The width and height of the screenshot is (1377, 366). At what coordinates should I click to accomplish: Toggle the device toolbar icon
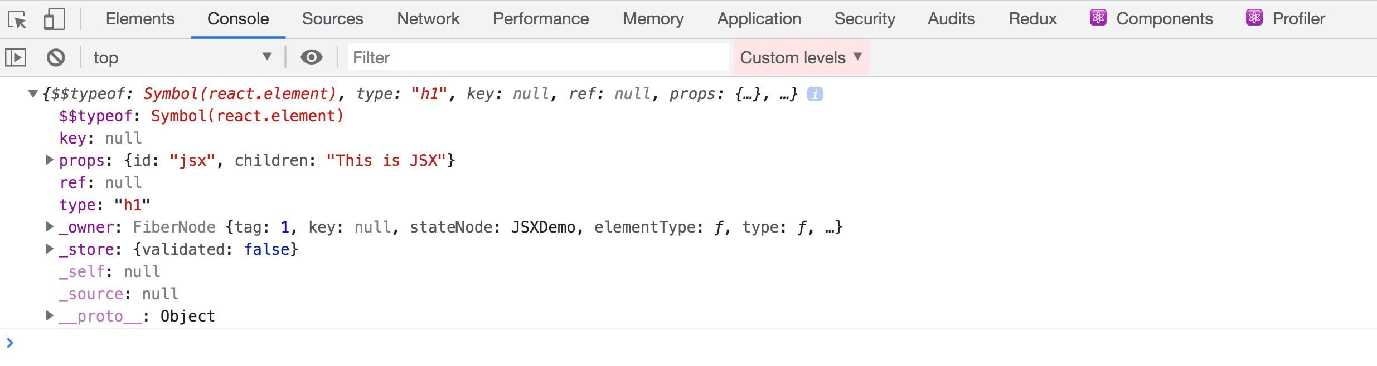tap(54, 19)
